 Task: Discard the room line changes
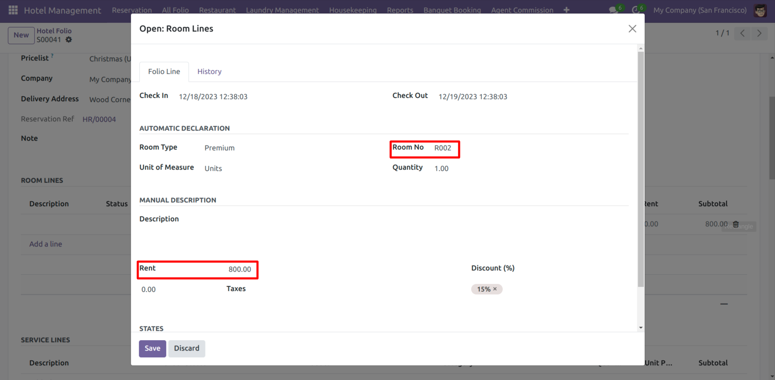(187, 348)
